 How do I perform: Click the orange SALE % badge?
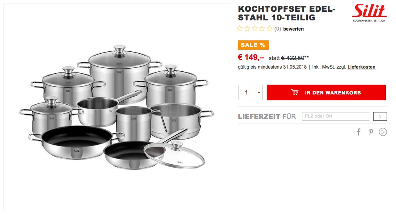[x=253, y=45]
